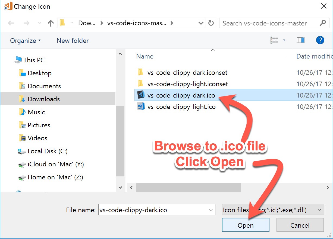
Task: Open the Organize dropdown menu
Action: [24, 40]
